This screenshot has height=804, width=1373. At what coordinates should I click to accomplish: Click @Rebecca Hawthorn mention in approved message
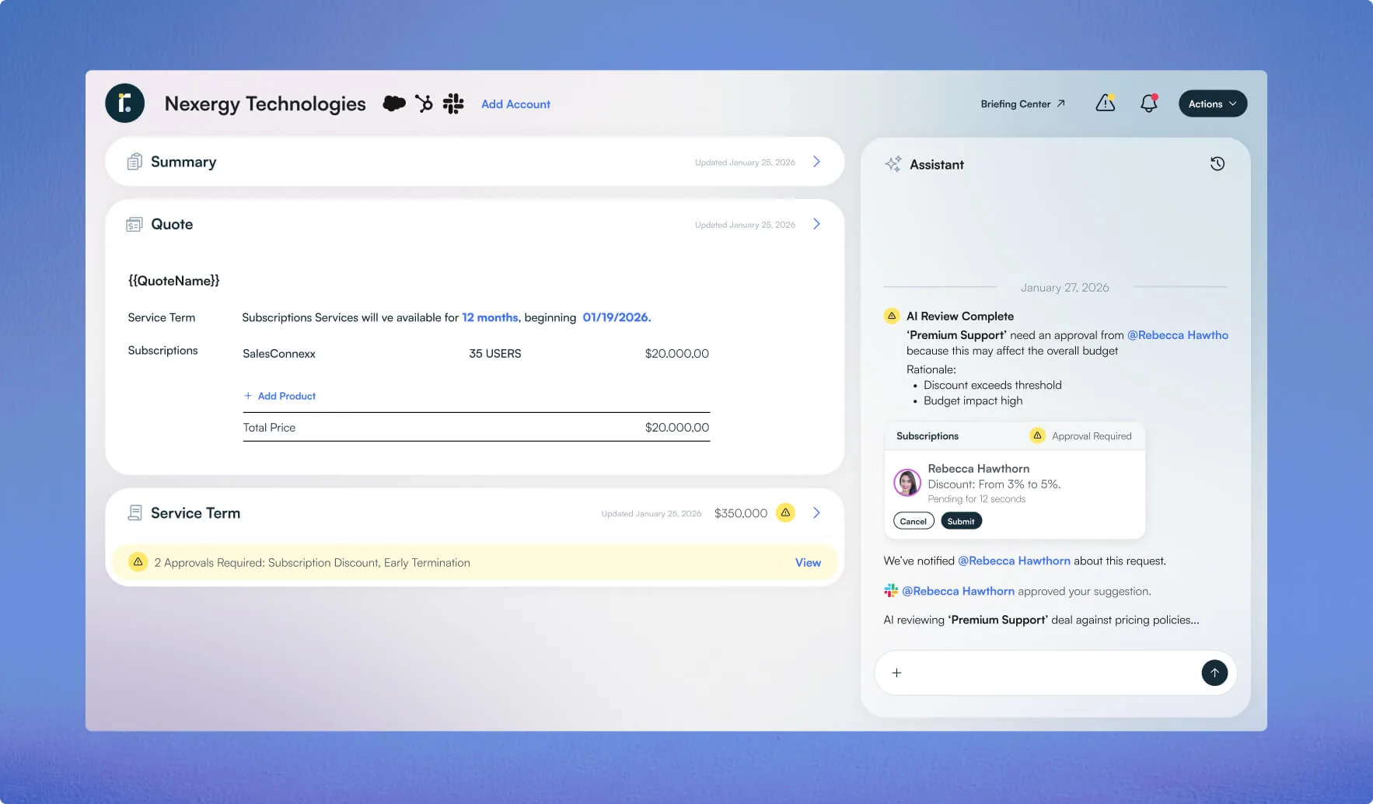click(x=958, y=591)
